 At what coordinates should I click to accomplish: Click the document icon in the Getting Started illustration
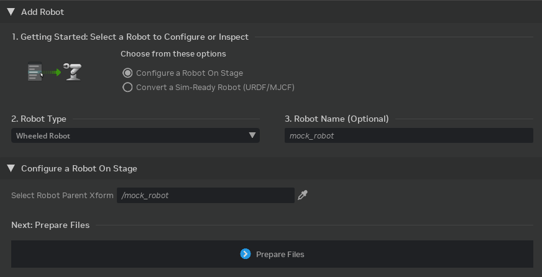click(x=35, y=72)
